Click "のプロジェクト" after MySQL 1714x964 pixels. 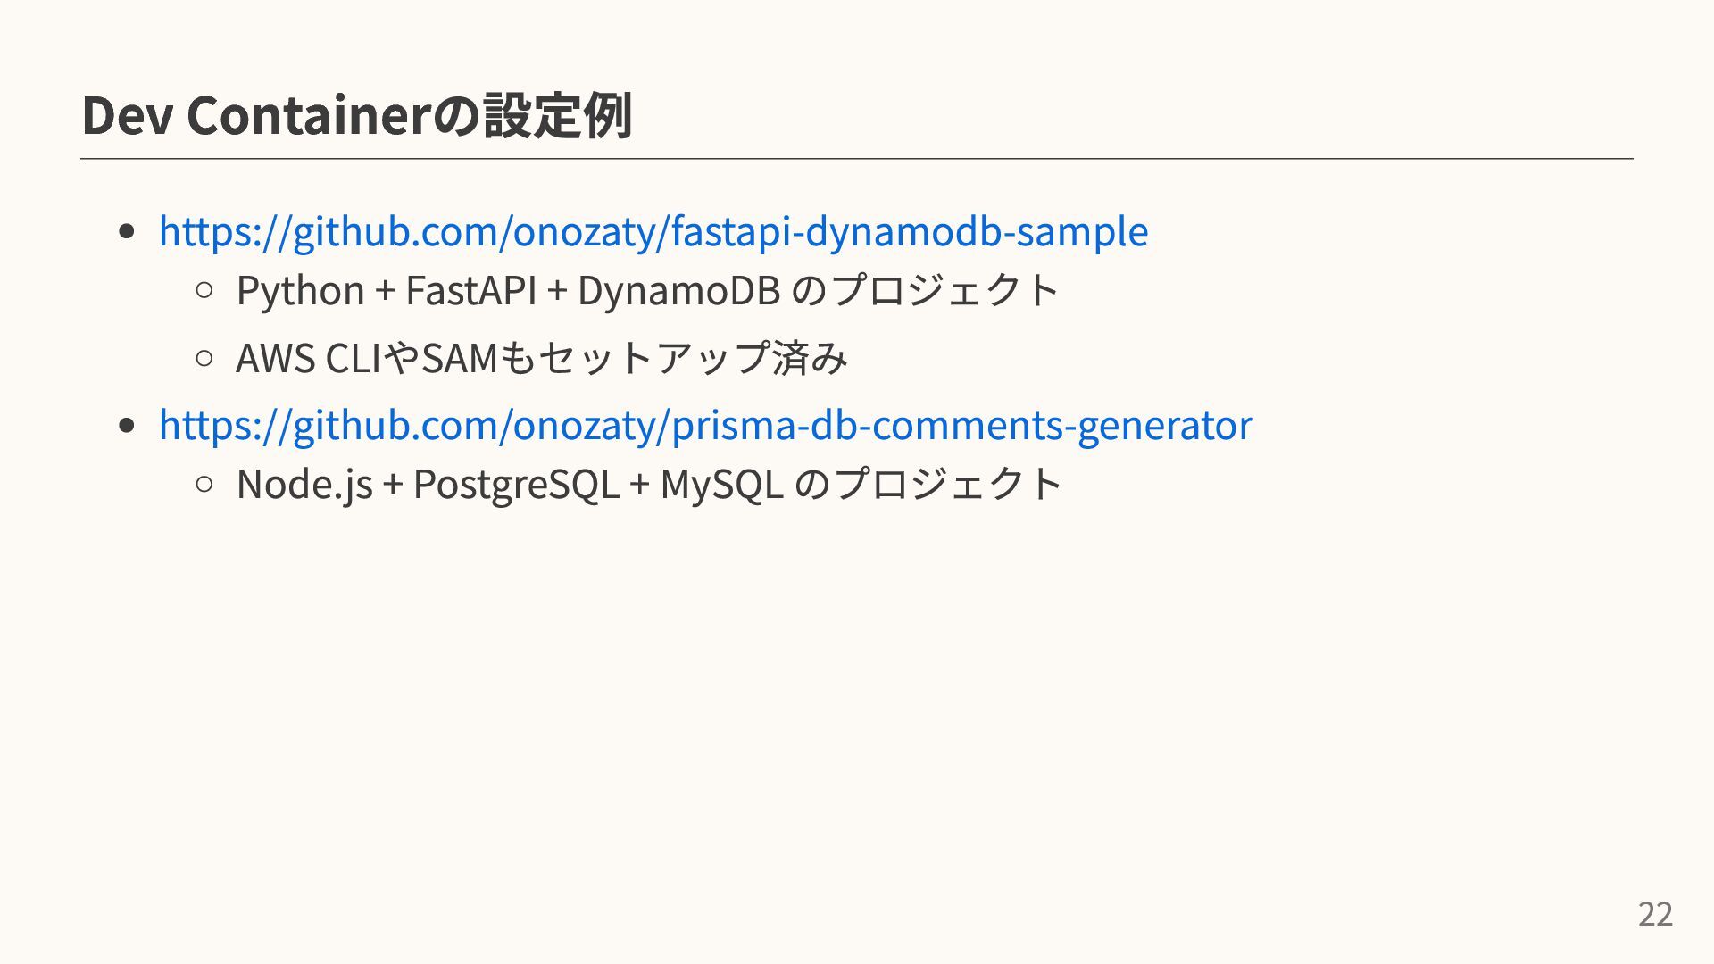click(x=928, y=484)
